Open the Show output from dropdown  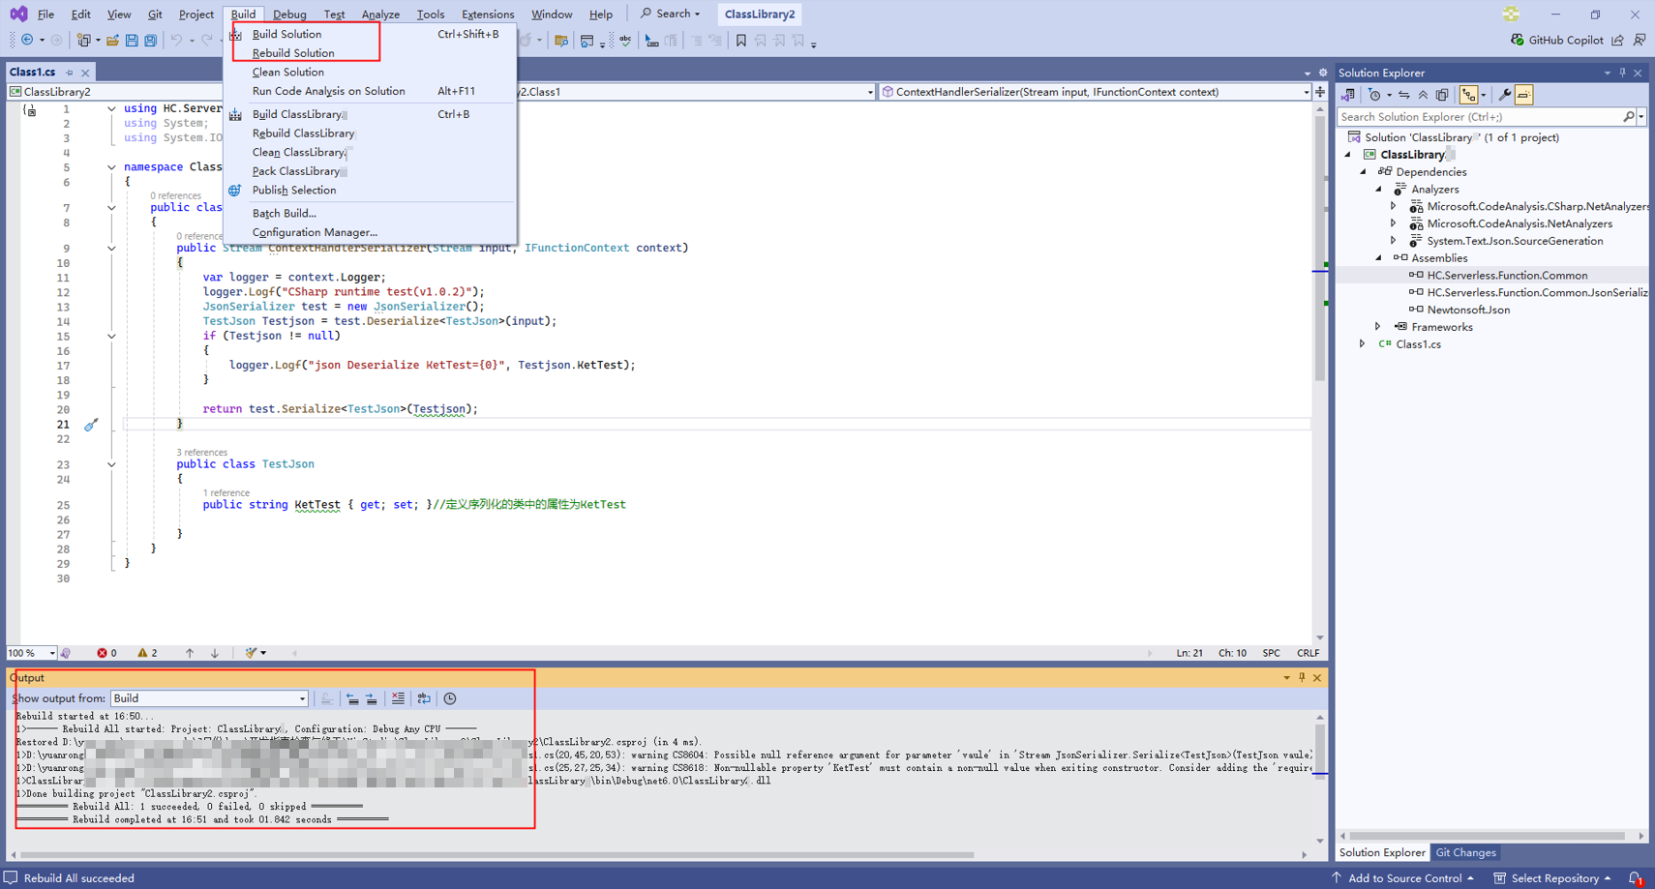click(209, 698)
